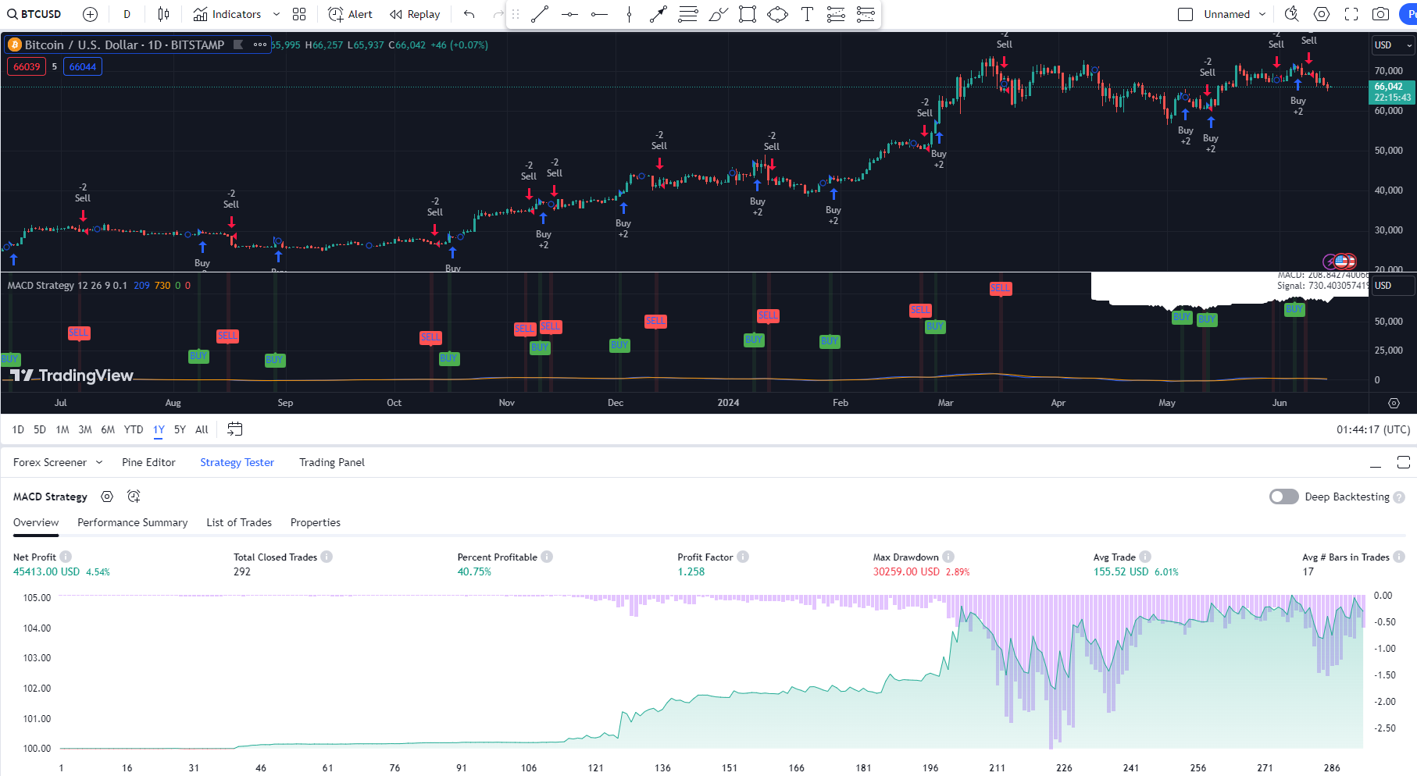Open the List of Trades tab
This screenshot has width=1417, height=776.
pos(239,522)
